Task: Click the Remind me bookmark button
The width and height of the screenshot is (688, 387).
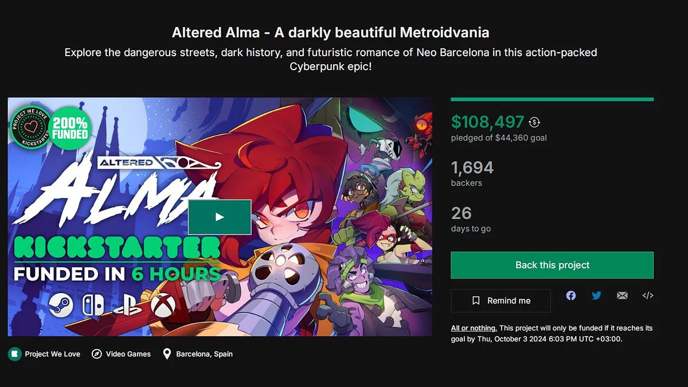Action: pos(501,300)
